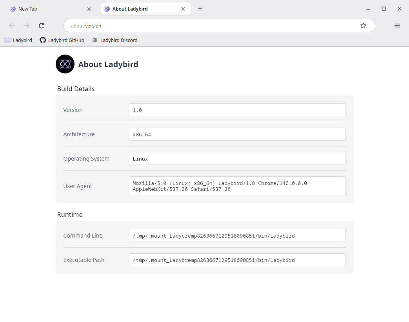This screenshot has height=322, width=409.
Task: Click the Architecture field showing x86_64
Action: click(237, 134)
